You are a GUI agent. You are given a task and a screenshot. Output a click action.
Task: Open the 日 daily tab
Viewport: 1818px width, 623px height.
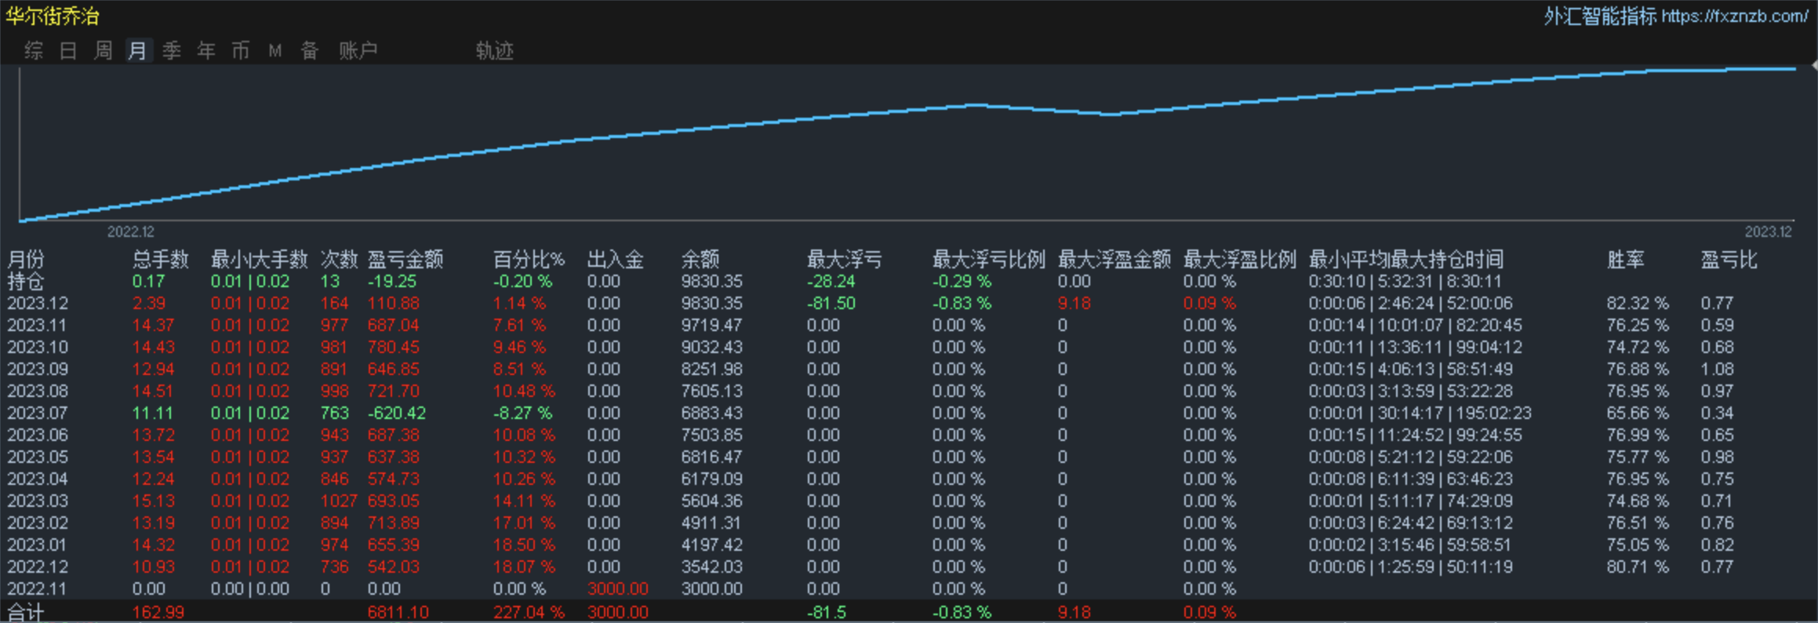point(68,51)
